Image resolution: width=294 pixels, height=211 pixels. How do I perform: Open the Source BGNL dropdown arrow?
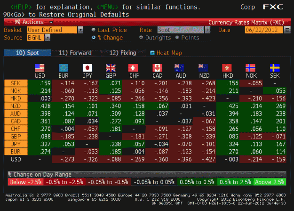coord(48,38)
